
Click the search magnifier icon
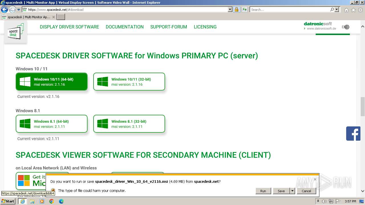[332, 9]
